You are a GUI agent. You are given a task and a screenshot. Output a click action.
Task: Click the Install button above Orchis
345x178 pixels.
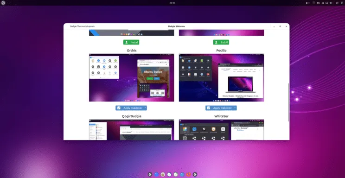click(131, 42)
